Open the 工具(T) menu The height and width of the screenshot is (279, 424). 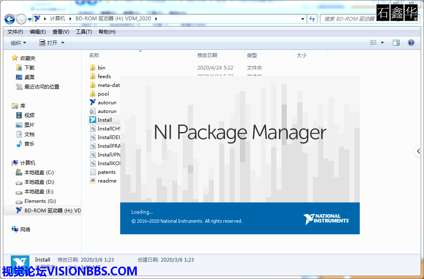point(84,32)
